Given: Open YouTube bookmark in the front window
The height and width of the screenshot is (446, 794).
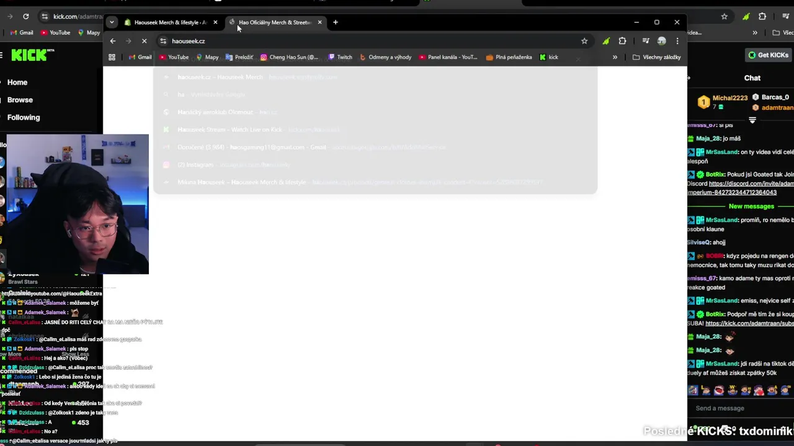Looking at the screenshot, I should pos(174,57).
